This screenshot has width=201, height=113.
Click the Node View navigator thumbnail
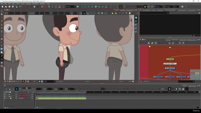195,74
